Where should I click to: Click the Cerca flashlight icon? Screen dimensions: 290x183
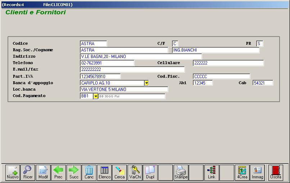(x=120, y=173)
